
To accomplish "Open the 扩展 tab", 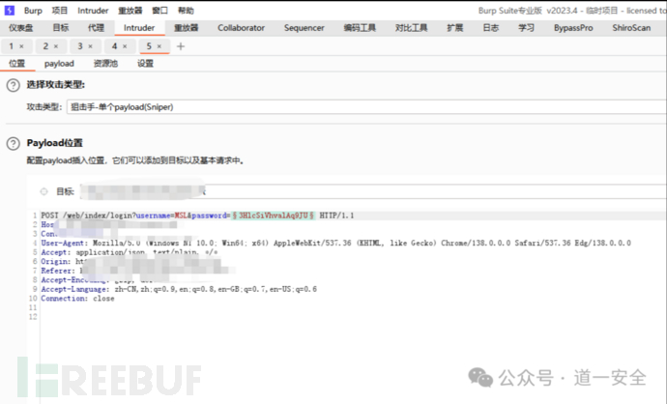I will 455,28.
